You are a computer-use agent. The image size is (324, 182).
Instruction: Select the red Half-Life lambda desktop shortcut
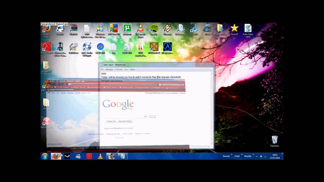coord(47,49)
